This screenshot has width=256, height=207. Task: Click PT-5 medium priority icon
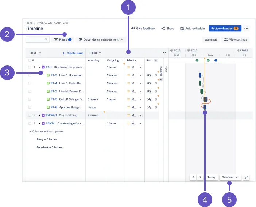click(129, 99)
